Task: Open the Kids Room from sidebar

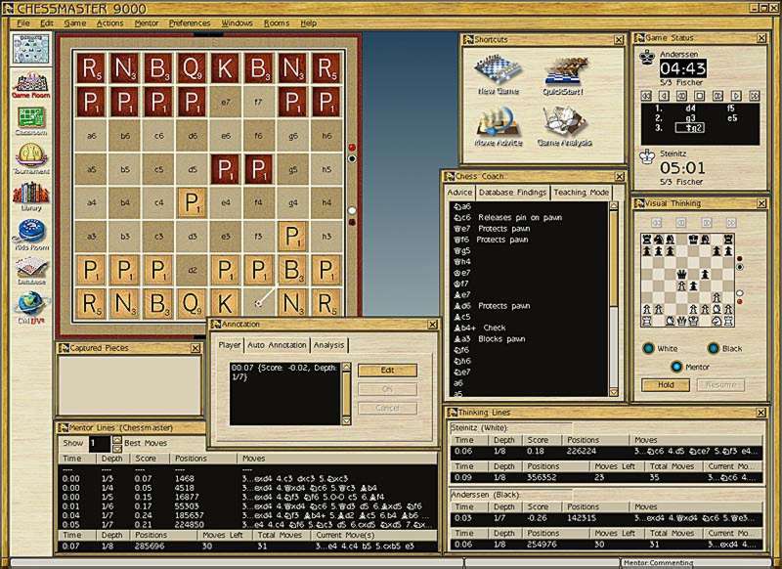Action: [x=31, y=235]
